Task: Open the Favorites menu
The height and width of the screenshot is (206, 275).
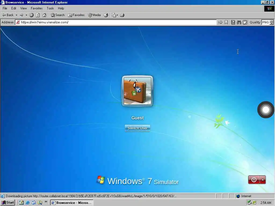Action: click(37, 8)
